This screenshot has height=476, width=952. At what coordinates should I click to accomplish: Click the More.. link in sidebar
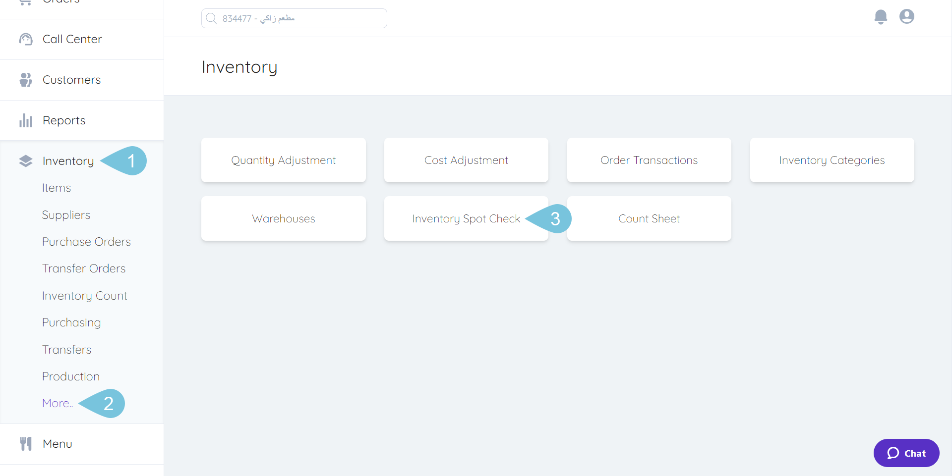(58, 403)
